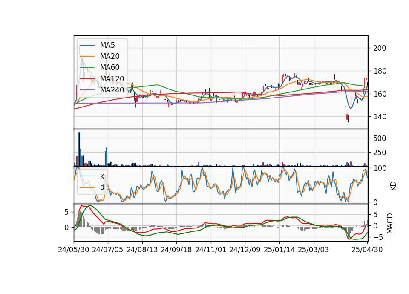The image size is (409, 294).
Task: Click the 160 price axis label
Action: click(x=380, y=94)
